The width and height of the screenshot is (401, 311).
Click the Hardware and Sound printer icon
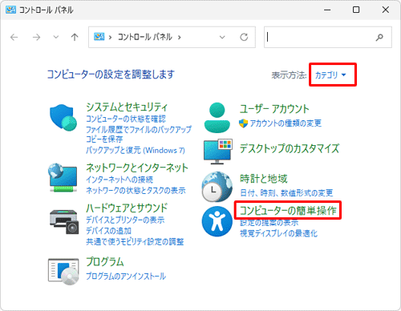pyautogui.click(x=64, y=222)
